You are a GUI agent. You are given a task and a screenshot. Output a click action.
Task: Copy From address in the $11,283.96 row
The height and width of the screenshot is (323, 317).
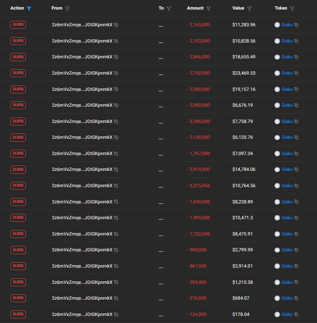(116, 25)
